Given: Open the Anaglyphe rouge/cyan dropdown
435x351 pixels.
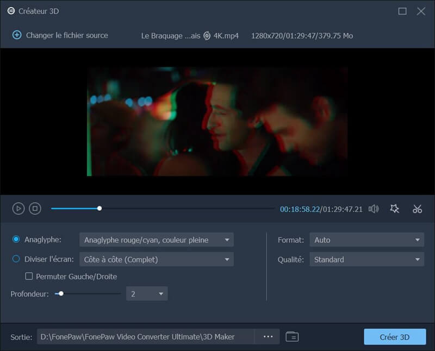Looking at the screenshot, I should (157, 240).
